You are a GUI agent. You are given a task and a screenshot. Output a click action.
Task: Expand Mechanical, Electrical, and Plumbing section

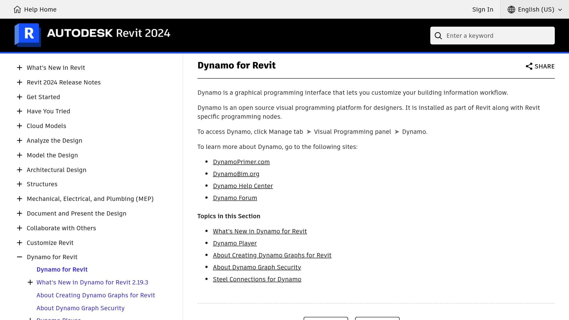[x=19, y=199]
